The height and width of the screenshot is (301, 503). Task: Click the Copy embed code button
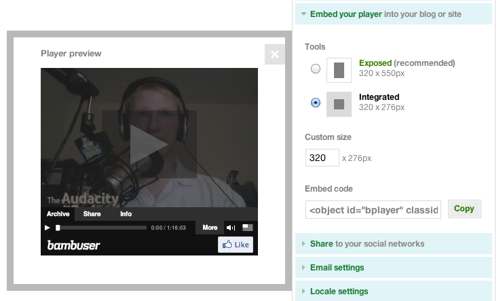pos(464,209)
